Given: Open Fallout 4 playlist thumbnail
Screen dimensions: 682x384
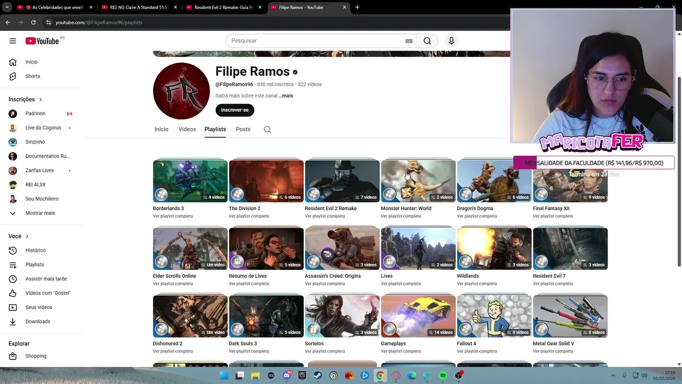Looking at the screenshot, I should coord(494,316).
